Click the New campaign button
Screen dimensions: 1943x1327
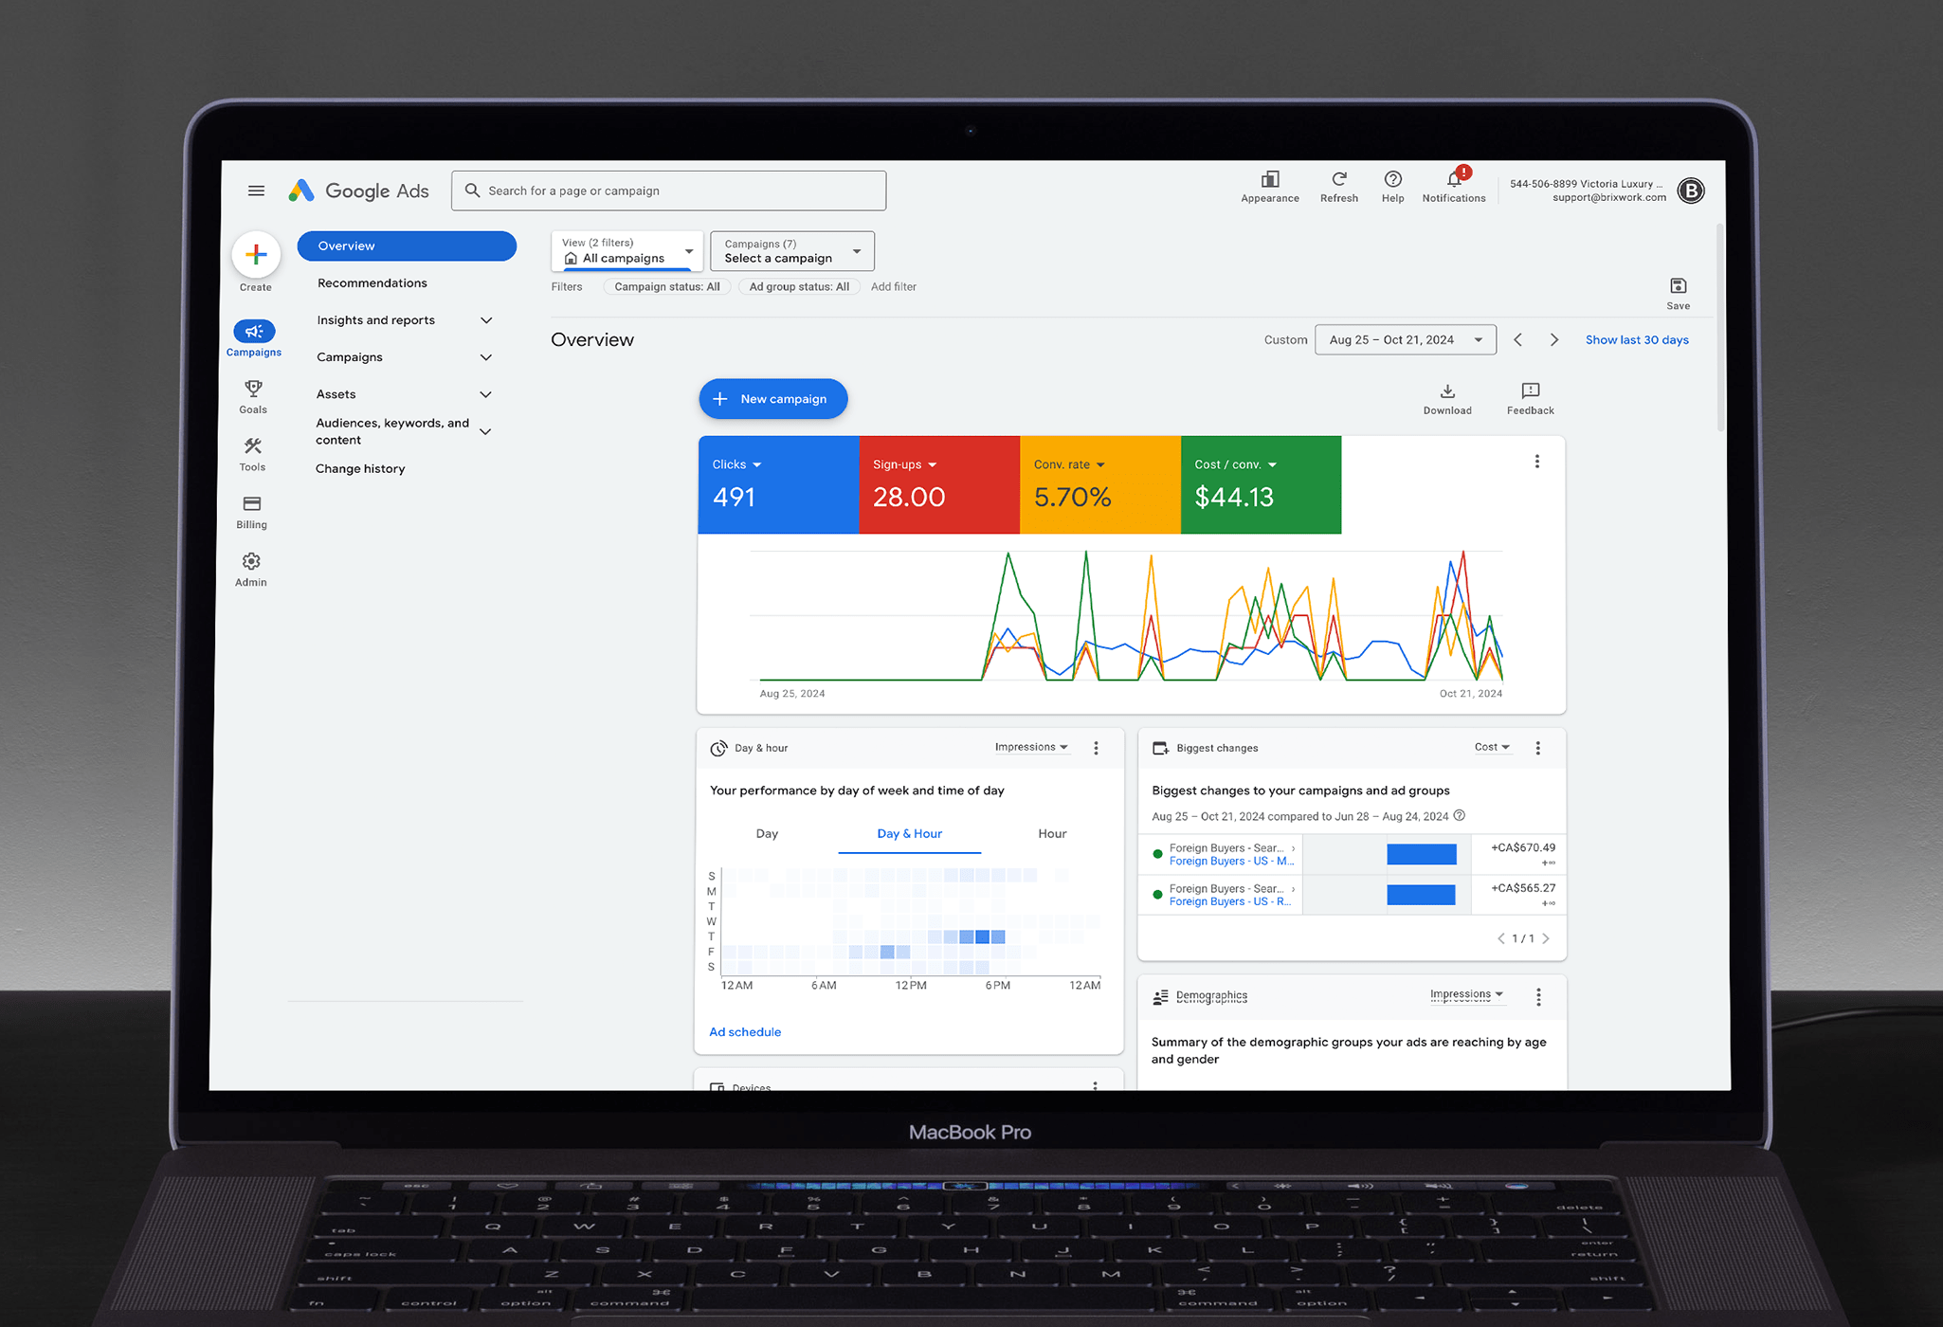tap(772, 398)
